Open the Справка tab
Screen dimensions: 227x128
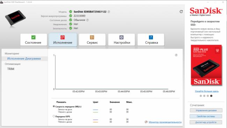pyautogui.click(x=151, y=40)
